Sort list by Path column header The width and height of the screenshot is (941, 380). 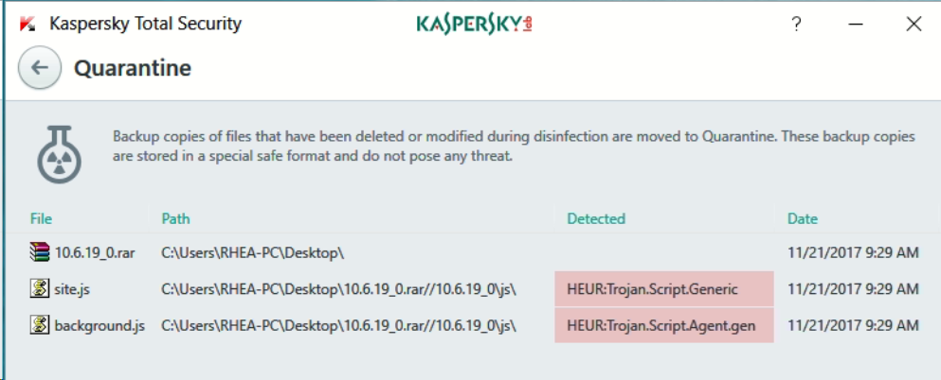point(175,218)
